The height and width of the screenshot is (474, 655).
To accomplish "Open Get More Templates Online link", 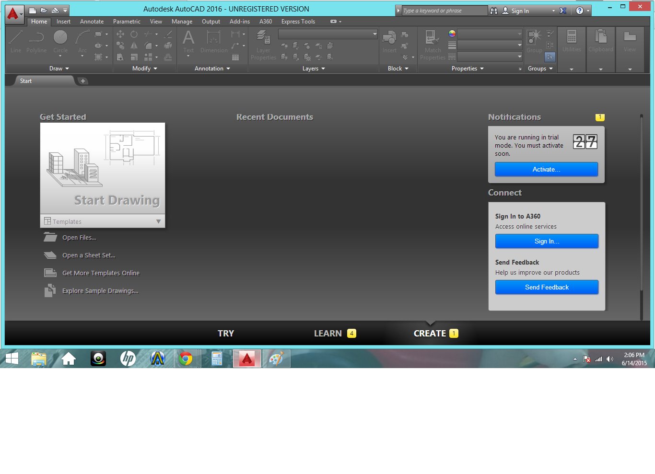I will pyautogui.click(x=101, y=273).
